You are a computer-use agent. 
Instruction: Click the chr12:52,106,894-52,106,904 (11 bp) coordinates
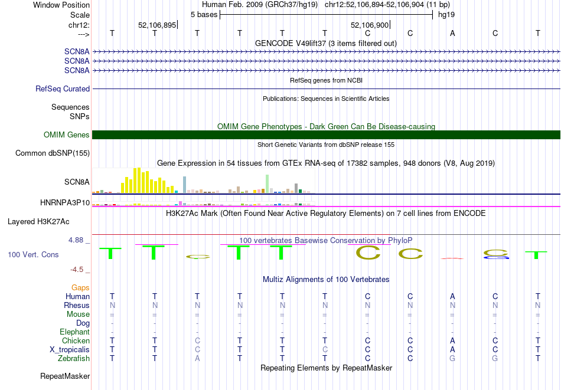(x=387, y=5)
